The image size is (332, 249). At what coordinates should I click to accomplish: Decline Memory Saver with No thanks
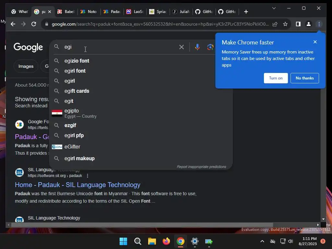coord(304,78)
